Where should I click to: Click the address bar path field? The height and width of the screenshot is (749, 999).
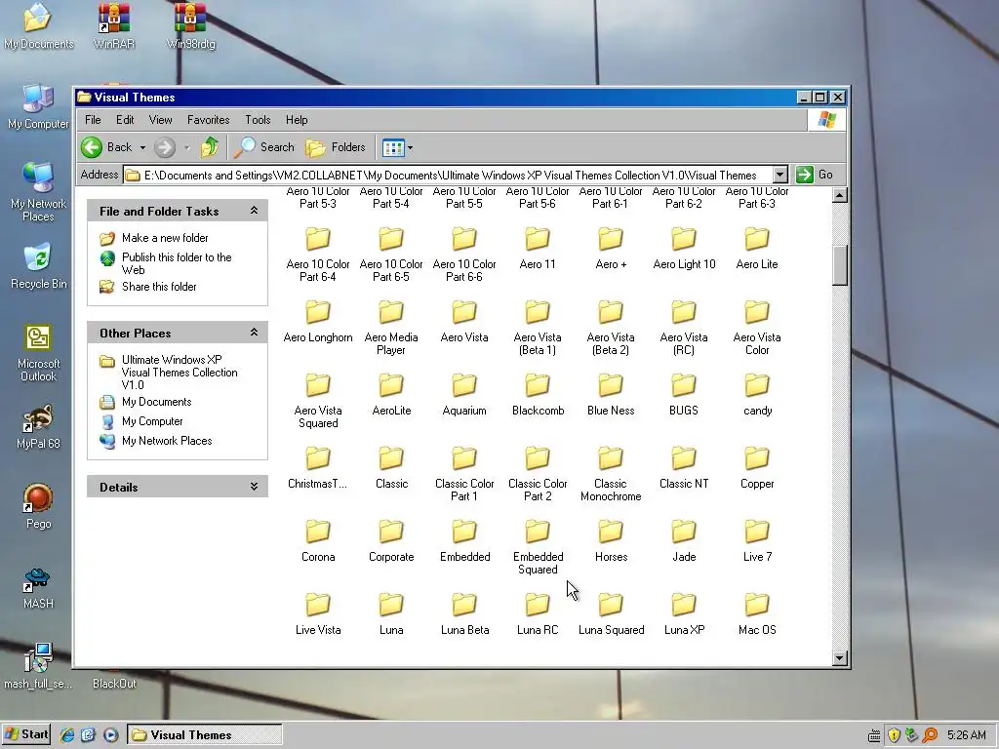coord(448,176)
